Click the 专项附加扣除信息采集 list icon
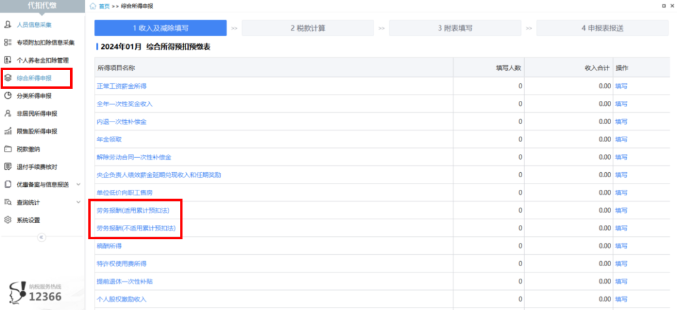The width and height of the screenshot is (677, 310). pos(8,43)
